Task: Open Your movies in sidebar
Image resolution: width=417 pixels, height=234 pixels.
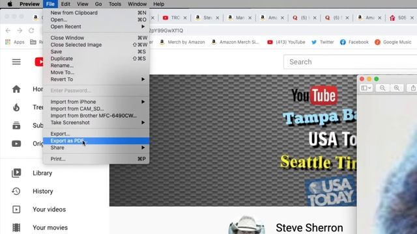Action: pyautogui.click(x=40, y=227)
